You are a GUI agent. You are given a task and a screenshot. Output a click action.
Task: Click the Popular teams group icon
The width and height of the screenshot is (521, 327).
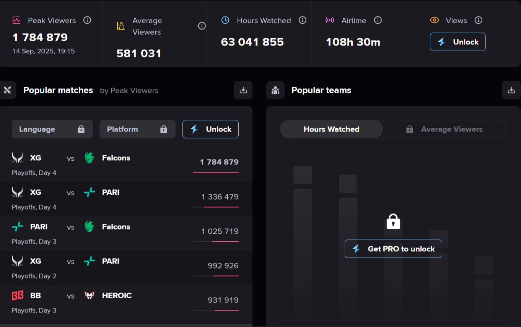point(275,90)
